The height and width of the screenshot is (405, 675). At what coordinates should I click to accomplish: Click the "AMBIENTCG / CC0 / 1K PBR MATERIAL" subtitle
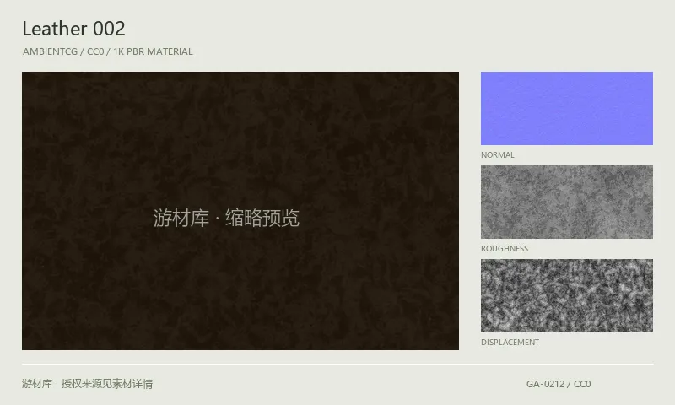click(108, 51)
